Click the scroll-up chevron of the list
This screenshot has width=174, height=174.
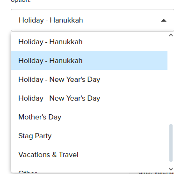click(171, 35)
